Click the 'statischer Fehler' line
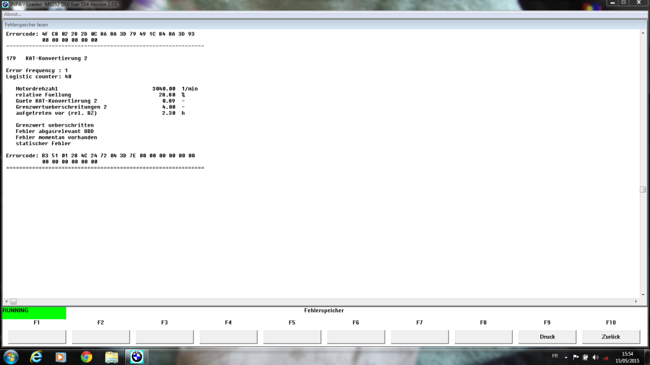 click(43, 144)
